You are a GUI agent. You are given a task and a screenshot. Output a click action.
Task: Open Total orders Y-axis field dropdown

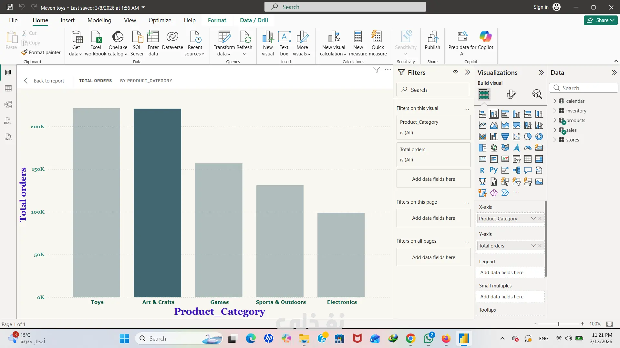click(533, 246)
